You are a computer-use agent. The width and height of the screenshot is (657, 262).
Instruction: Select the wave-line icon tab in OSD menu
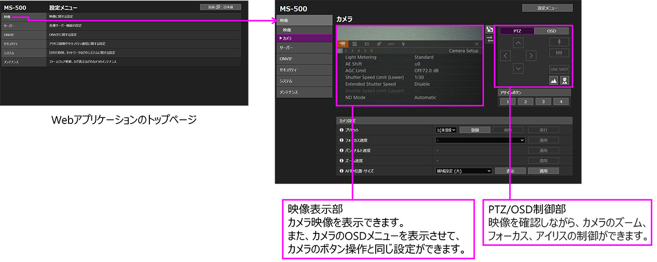click(391, 44)
